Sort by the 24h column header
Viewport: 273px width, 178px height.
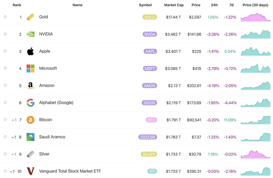pyautogui.click(x=214, y=5)
